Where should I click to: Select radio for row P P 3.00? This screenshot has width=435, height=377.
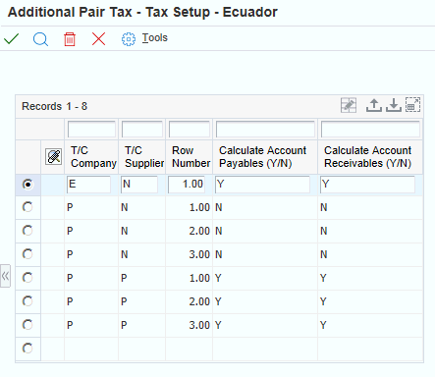(27, 325)
